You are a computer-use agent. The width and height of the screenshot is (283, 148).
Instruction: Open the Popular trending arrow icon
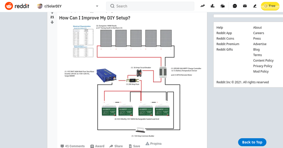203,6
